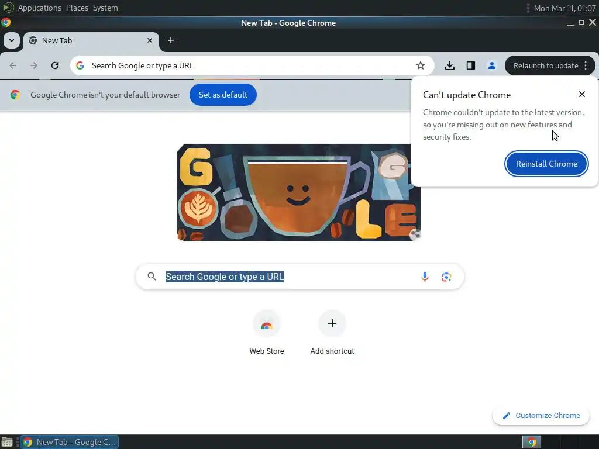The image size is (599, 449).
Task: Bookmark this tab with the star icon
Action: (x=421, y=65)
